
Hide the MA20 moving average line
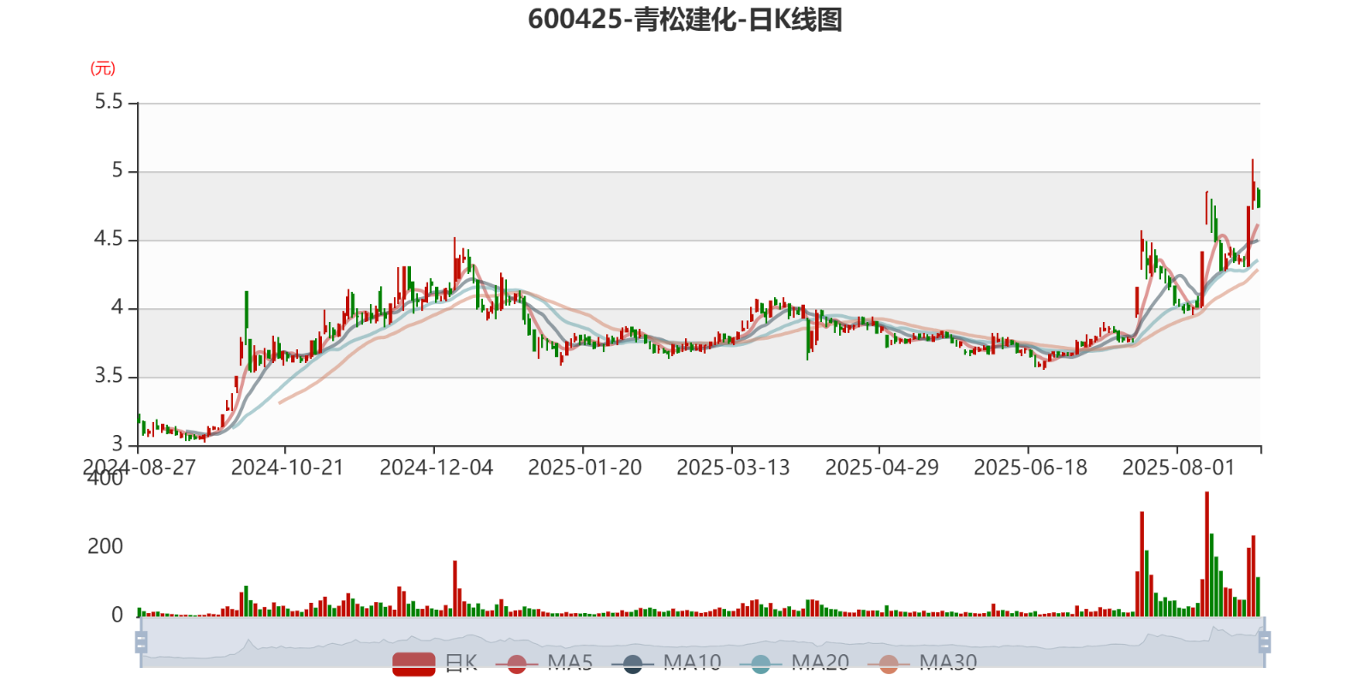coord(795,664)
